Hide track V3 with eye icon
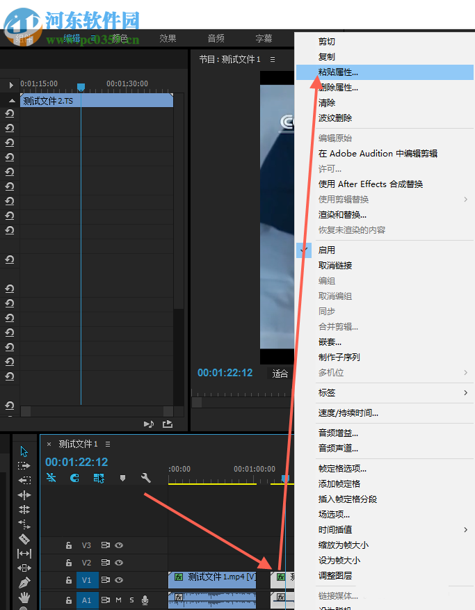This screenshot has height=610, width=475. click(x=119, y=545)
